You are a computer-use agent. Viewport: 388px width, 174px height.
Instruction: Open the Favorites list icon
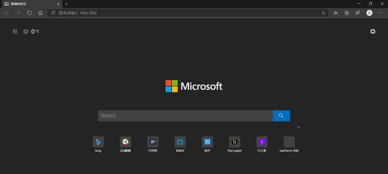336,13
